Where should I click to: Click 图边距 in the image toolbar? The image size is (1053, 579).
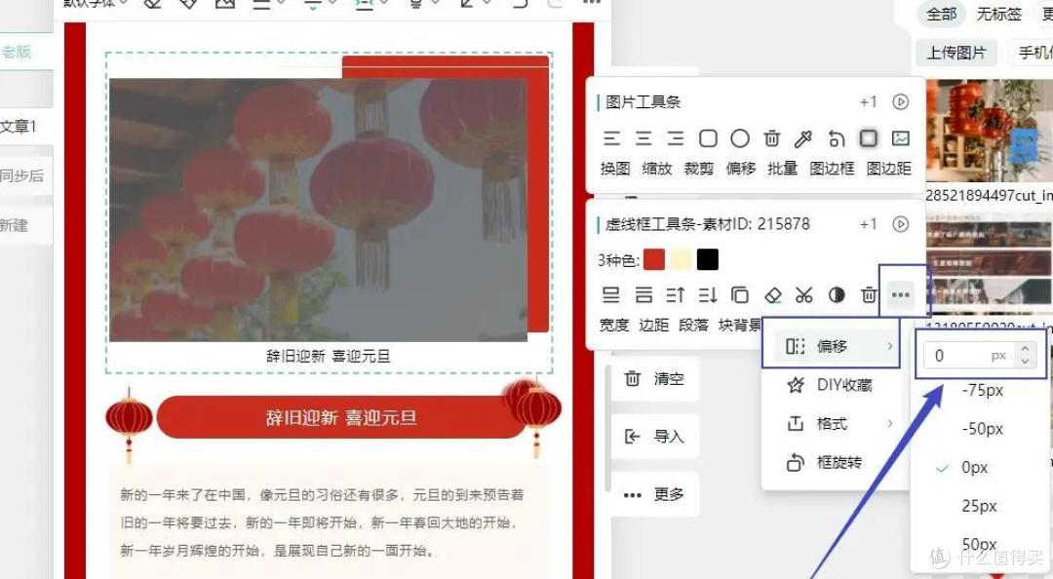[x=888, y=169]
